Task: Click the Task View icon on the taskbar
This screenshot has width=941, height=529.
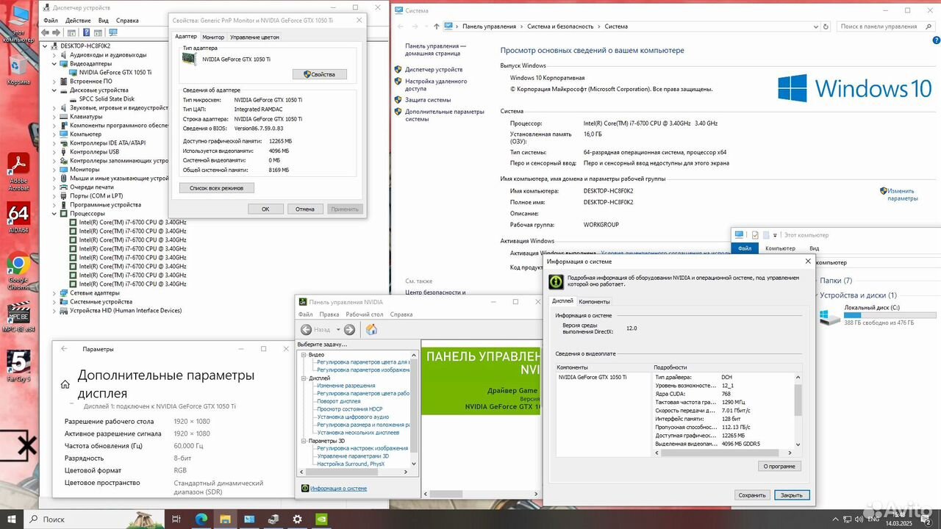Action: coord(176,519)
